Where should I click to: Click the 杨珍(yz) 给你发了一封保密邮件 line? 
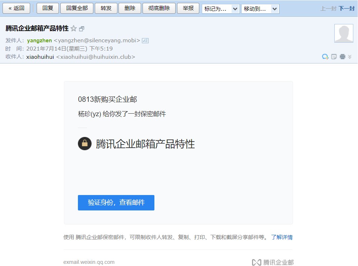click(x=122, y=114)
